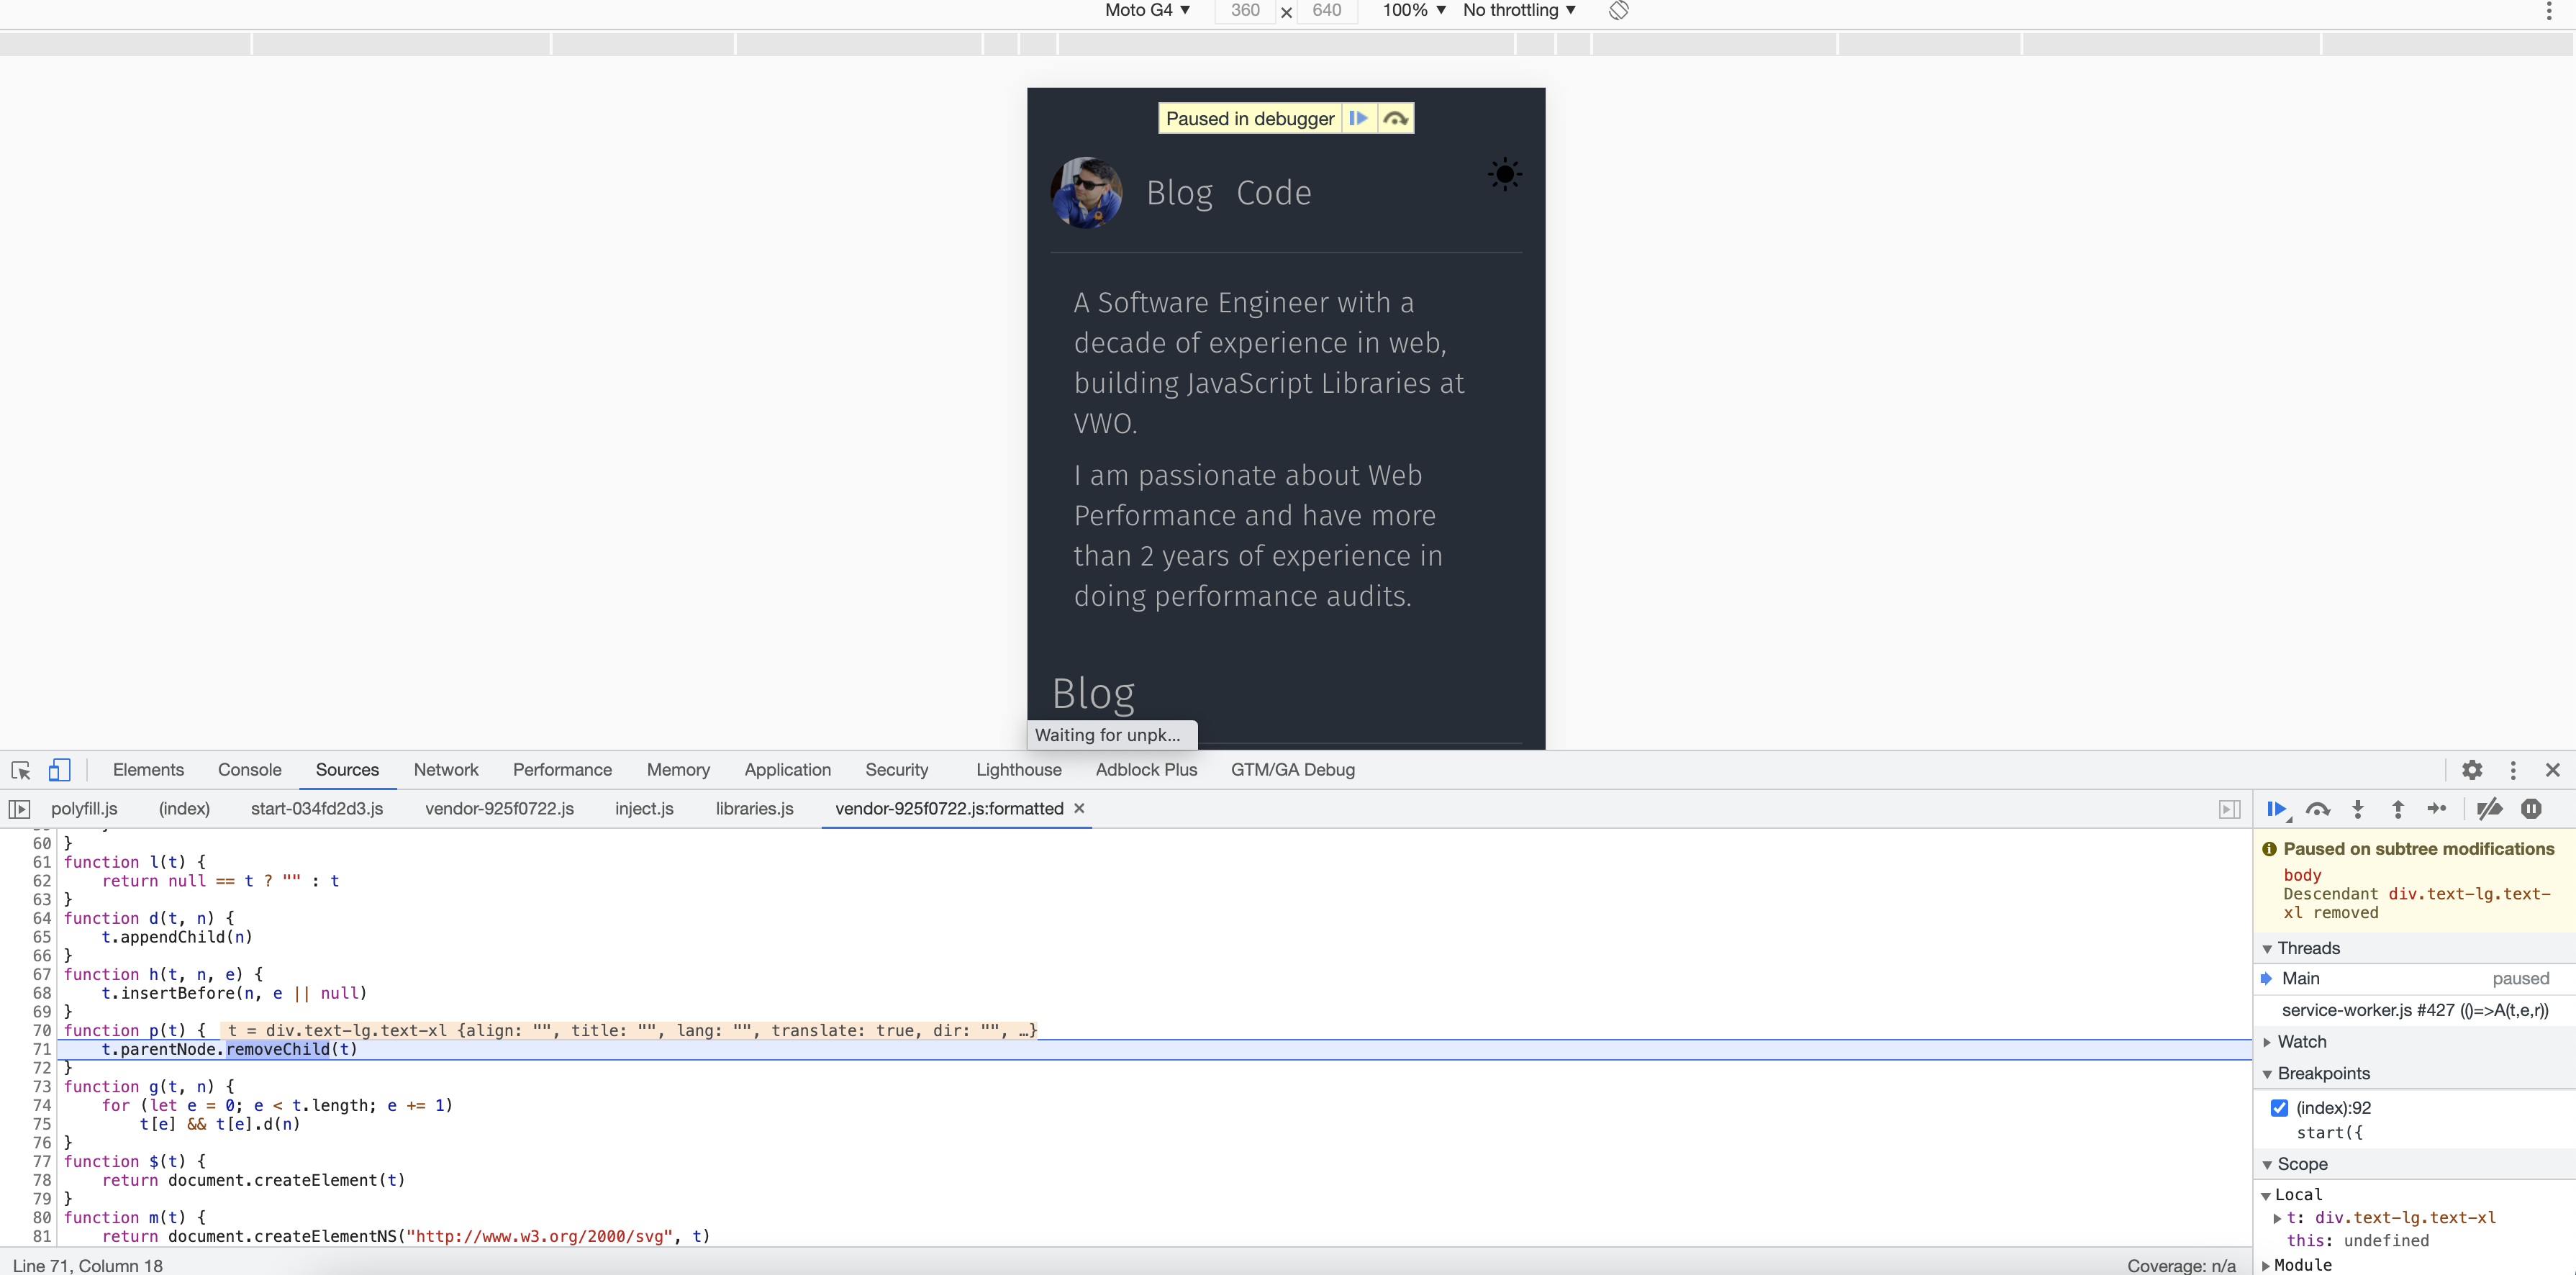Click the Step into function icon
The image size is (2576, 1275).
click(2358, 809)
